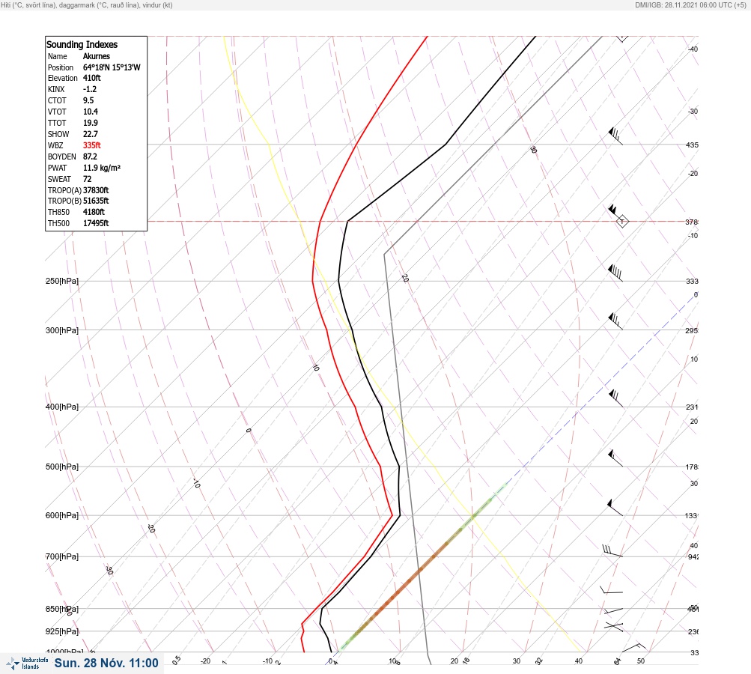751x674 pixels.
Task: Click the Vedurstofa Islands logo
Action: 27,664
